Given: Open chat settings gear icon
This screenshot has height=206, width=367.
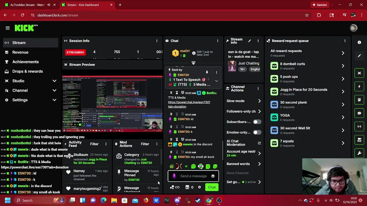Looking at the screenshot, I should point(200,187).
